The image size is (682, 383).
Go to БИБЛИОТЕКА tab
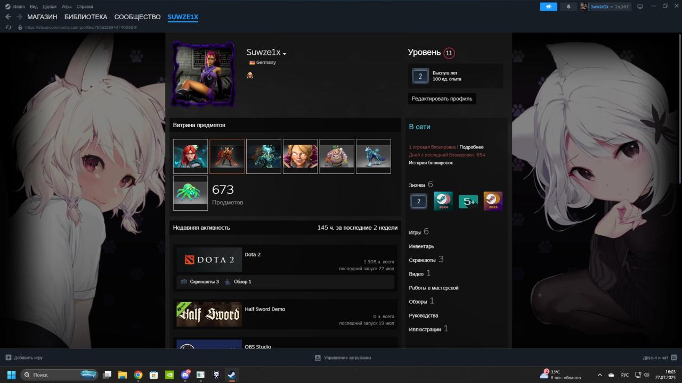click(x=86, y=17)
